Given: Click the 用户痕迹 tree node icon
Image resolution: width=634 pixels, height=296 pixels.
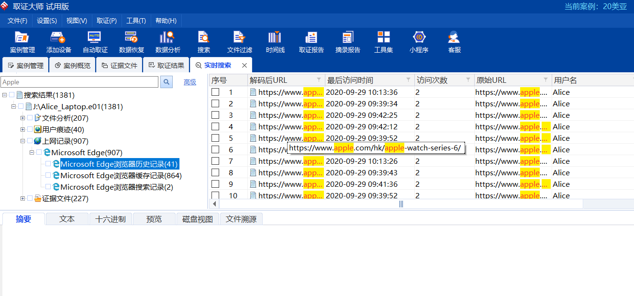Looking at the screenshot, I should [38, 129].
